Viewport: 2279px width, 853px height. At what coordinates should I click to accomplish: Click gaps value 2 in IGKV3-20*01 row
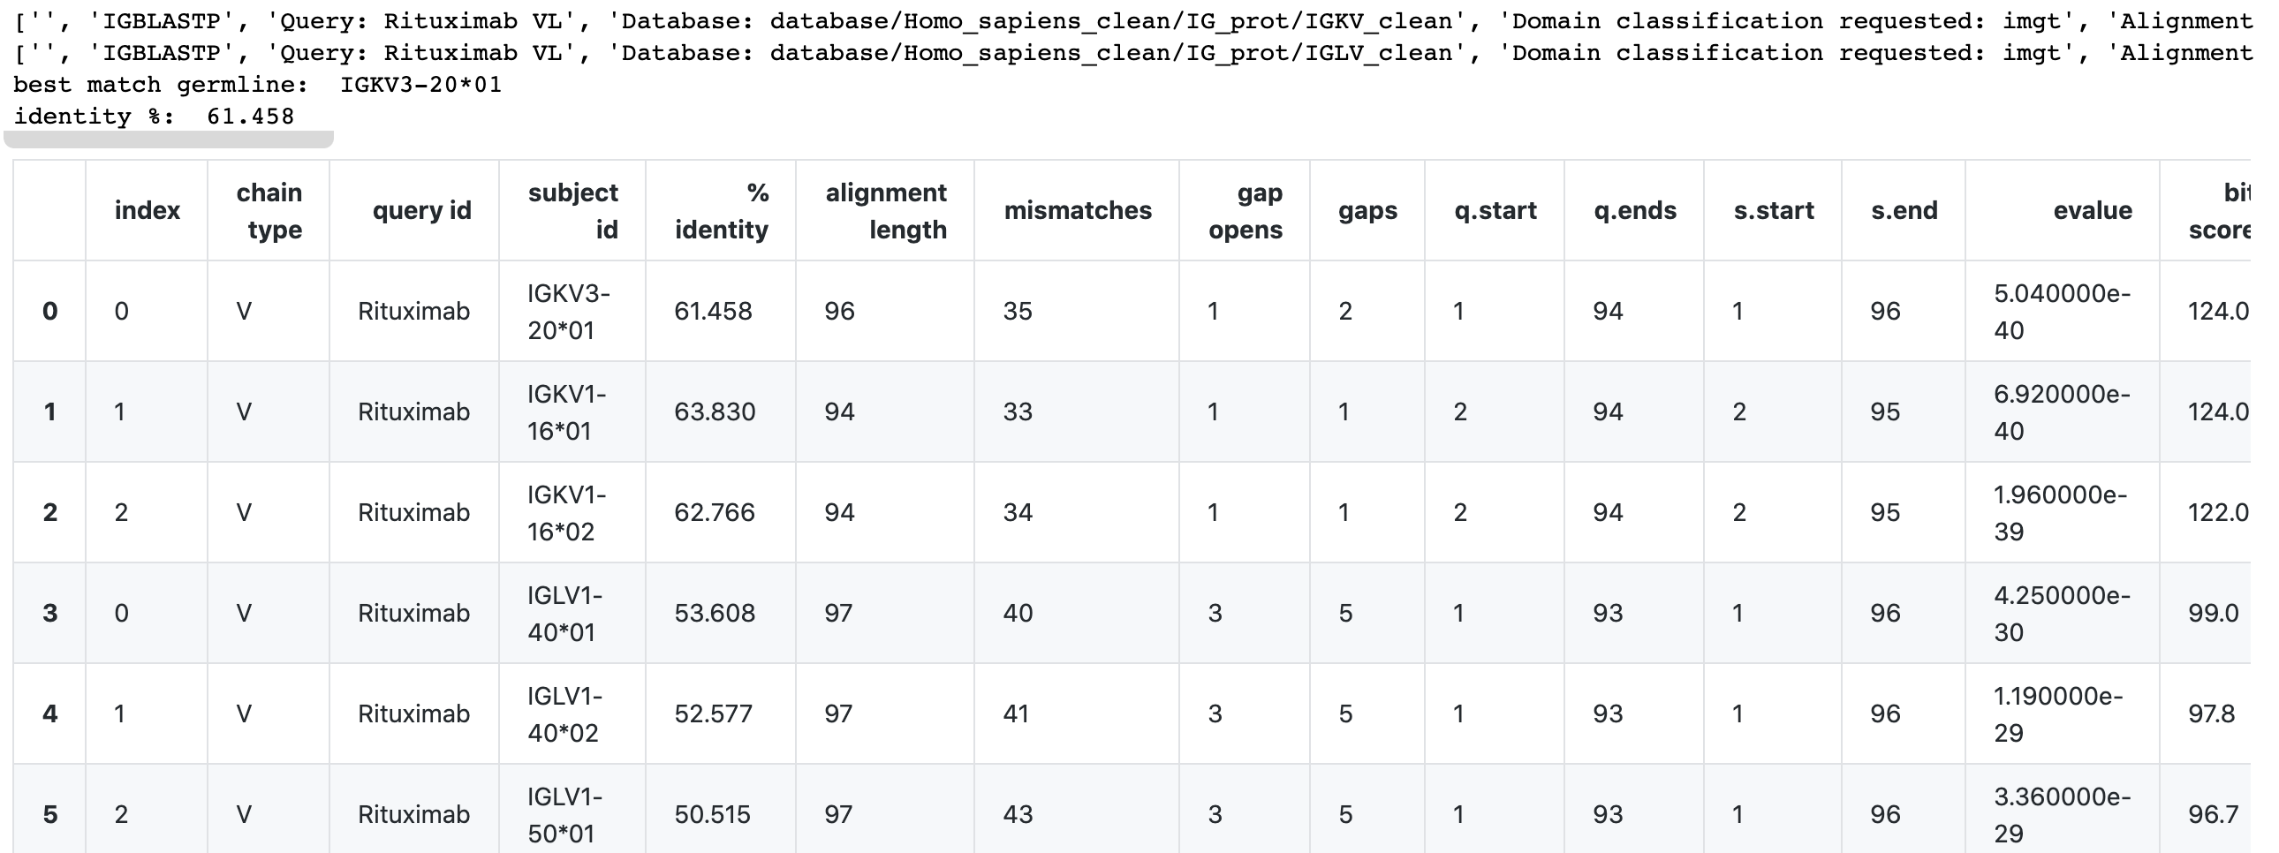1344,311
